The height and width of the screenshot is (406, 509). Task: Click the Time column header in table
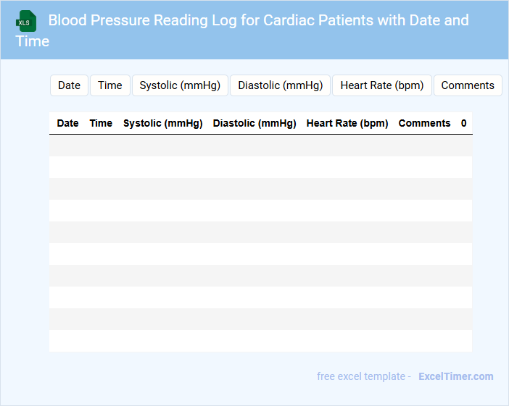tap(101, 123)
